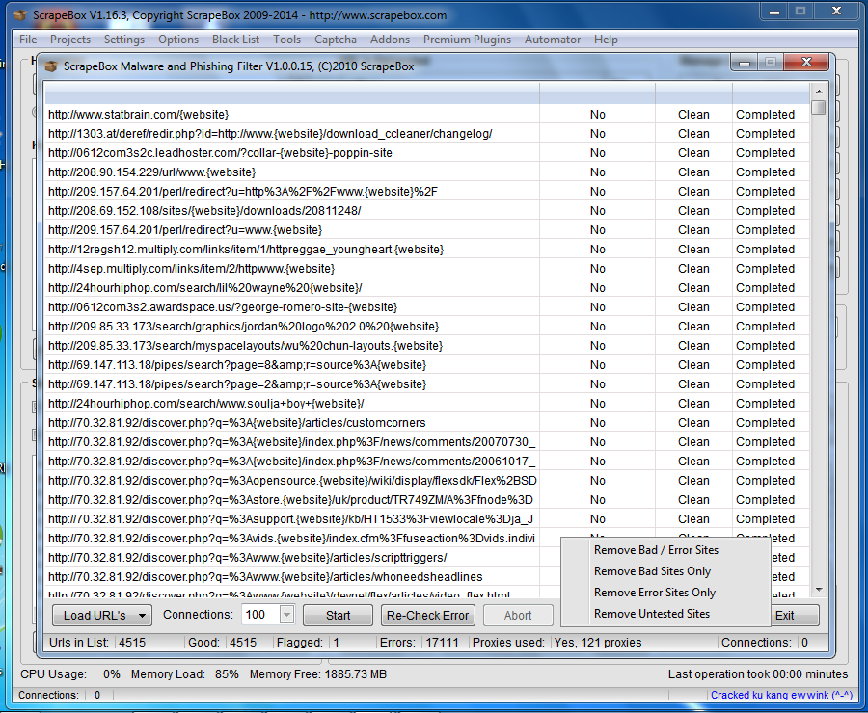This screenshot has height=713, width=868.
Task: Select the 70.32.81.92 support HT1533 URL row
Action: pyautogui.click(x=427, y=518)
